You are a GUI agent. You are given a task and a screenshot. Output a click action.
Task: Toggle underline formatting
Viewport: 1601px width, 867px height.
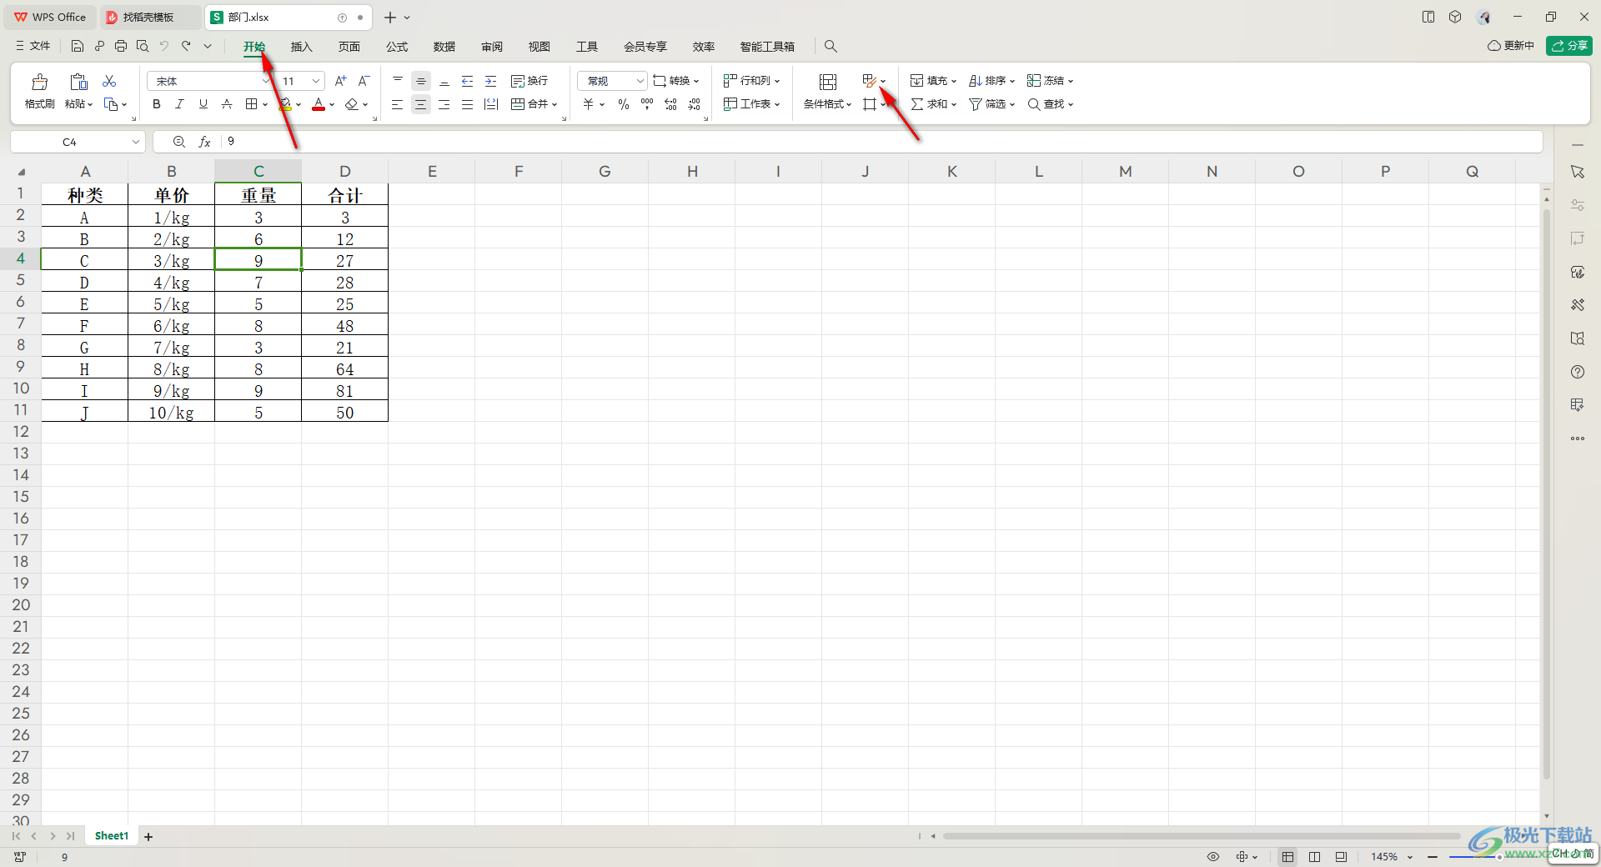[203, 104]
